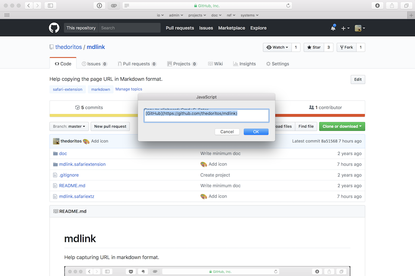The image size is (415, 276).
Task: Expand the doc bookmarks folder
Action: click(216, 16)
